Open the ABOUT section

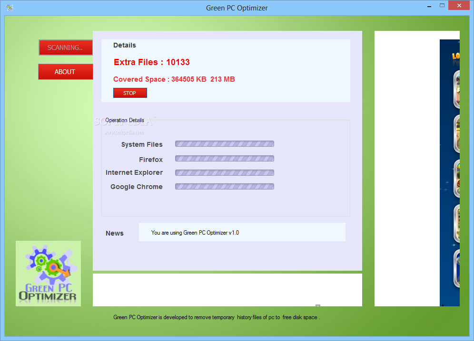(66, 72)
